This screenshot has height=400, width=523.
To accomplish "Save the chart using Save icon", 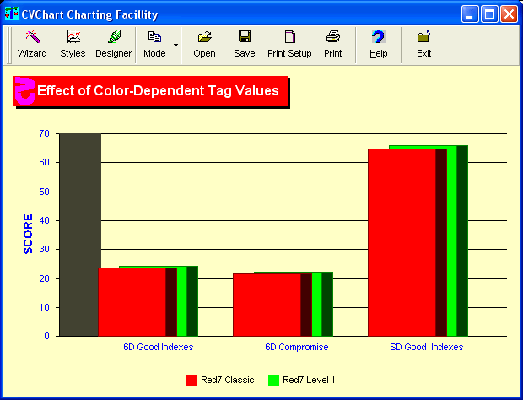I will click(x=244, y=44).
